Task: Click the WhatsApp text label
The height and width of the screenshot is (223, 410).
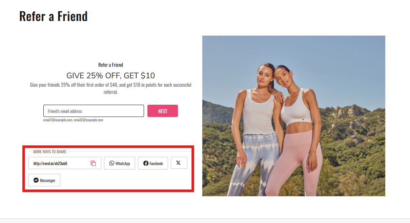Action: click(123, 164)
